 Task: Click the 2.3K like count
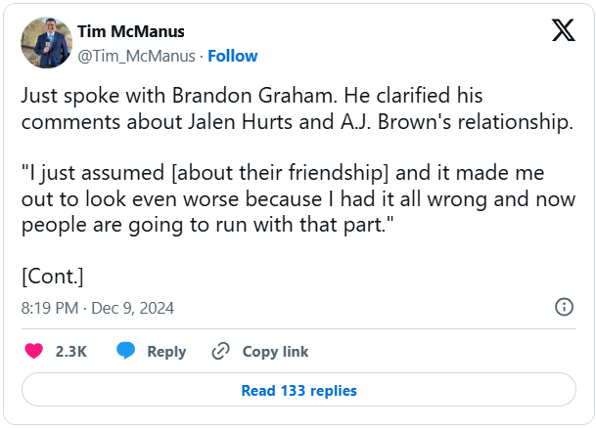coord(71,352)
